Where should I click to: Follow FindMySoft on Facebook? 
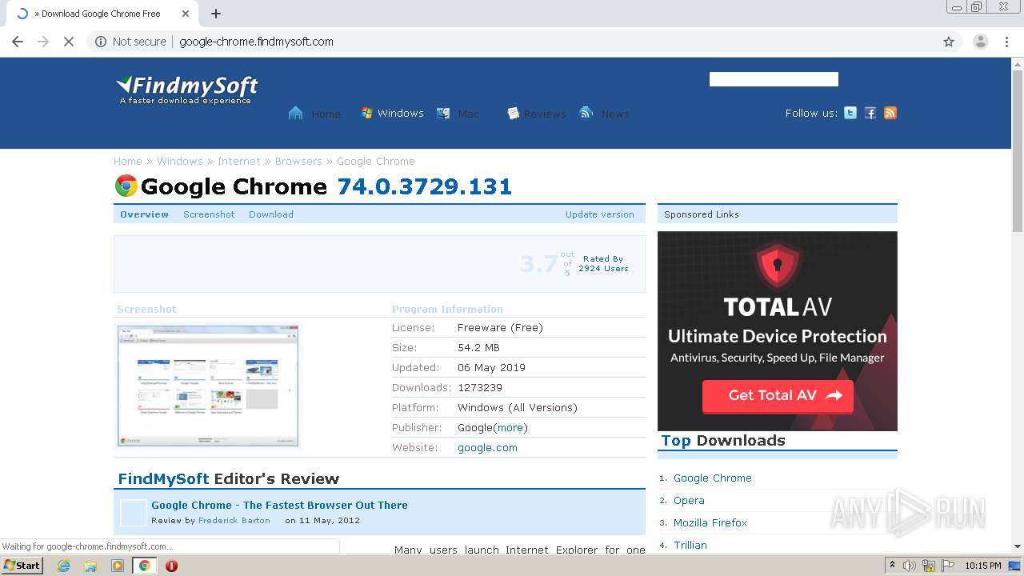pyautogui.click(x=870, y=113)
